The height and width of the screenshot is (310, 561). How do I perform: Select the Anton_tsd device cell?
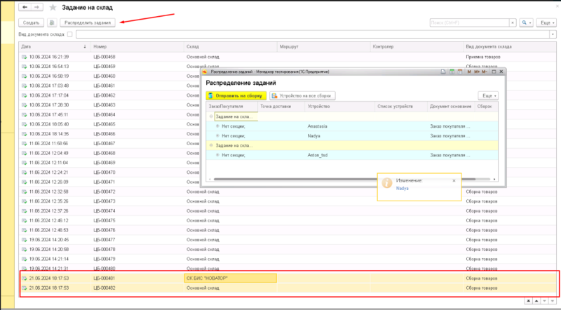(x=340, y=156)
